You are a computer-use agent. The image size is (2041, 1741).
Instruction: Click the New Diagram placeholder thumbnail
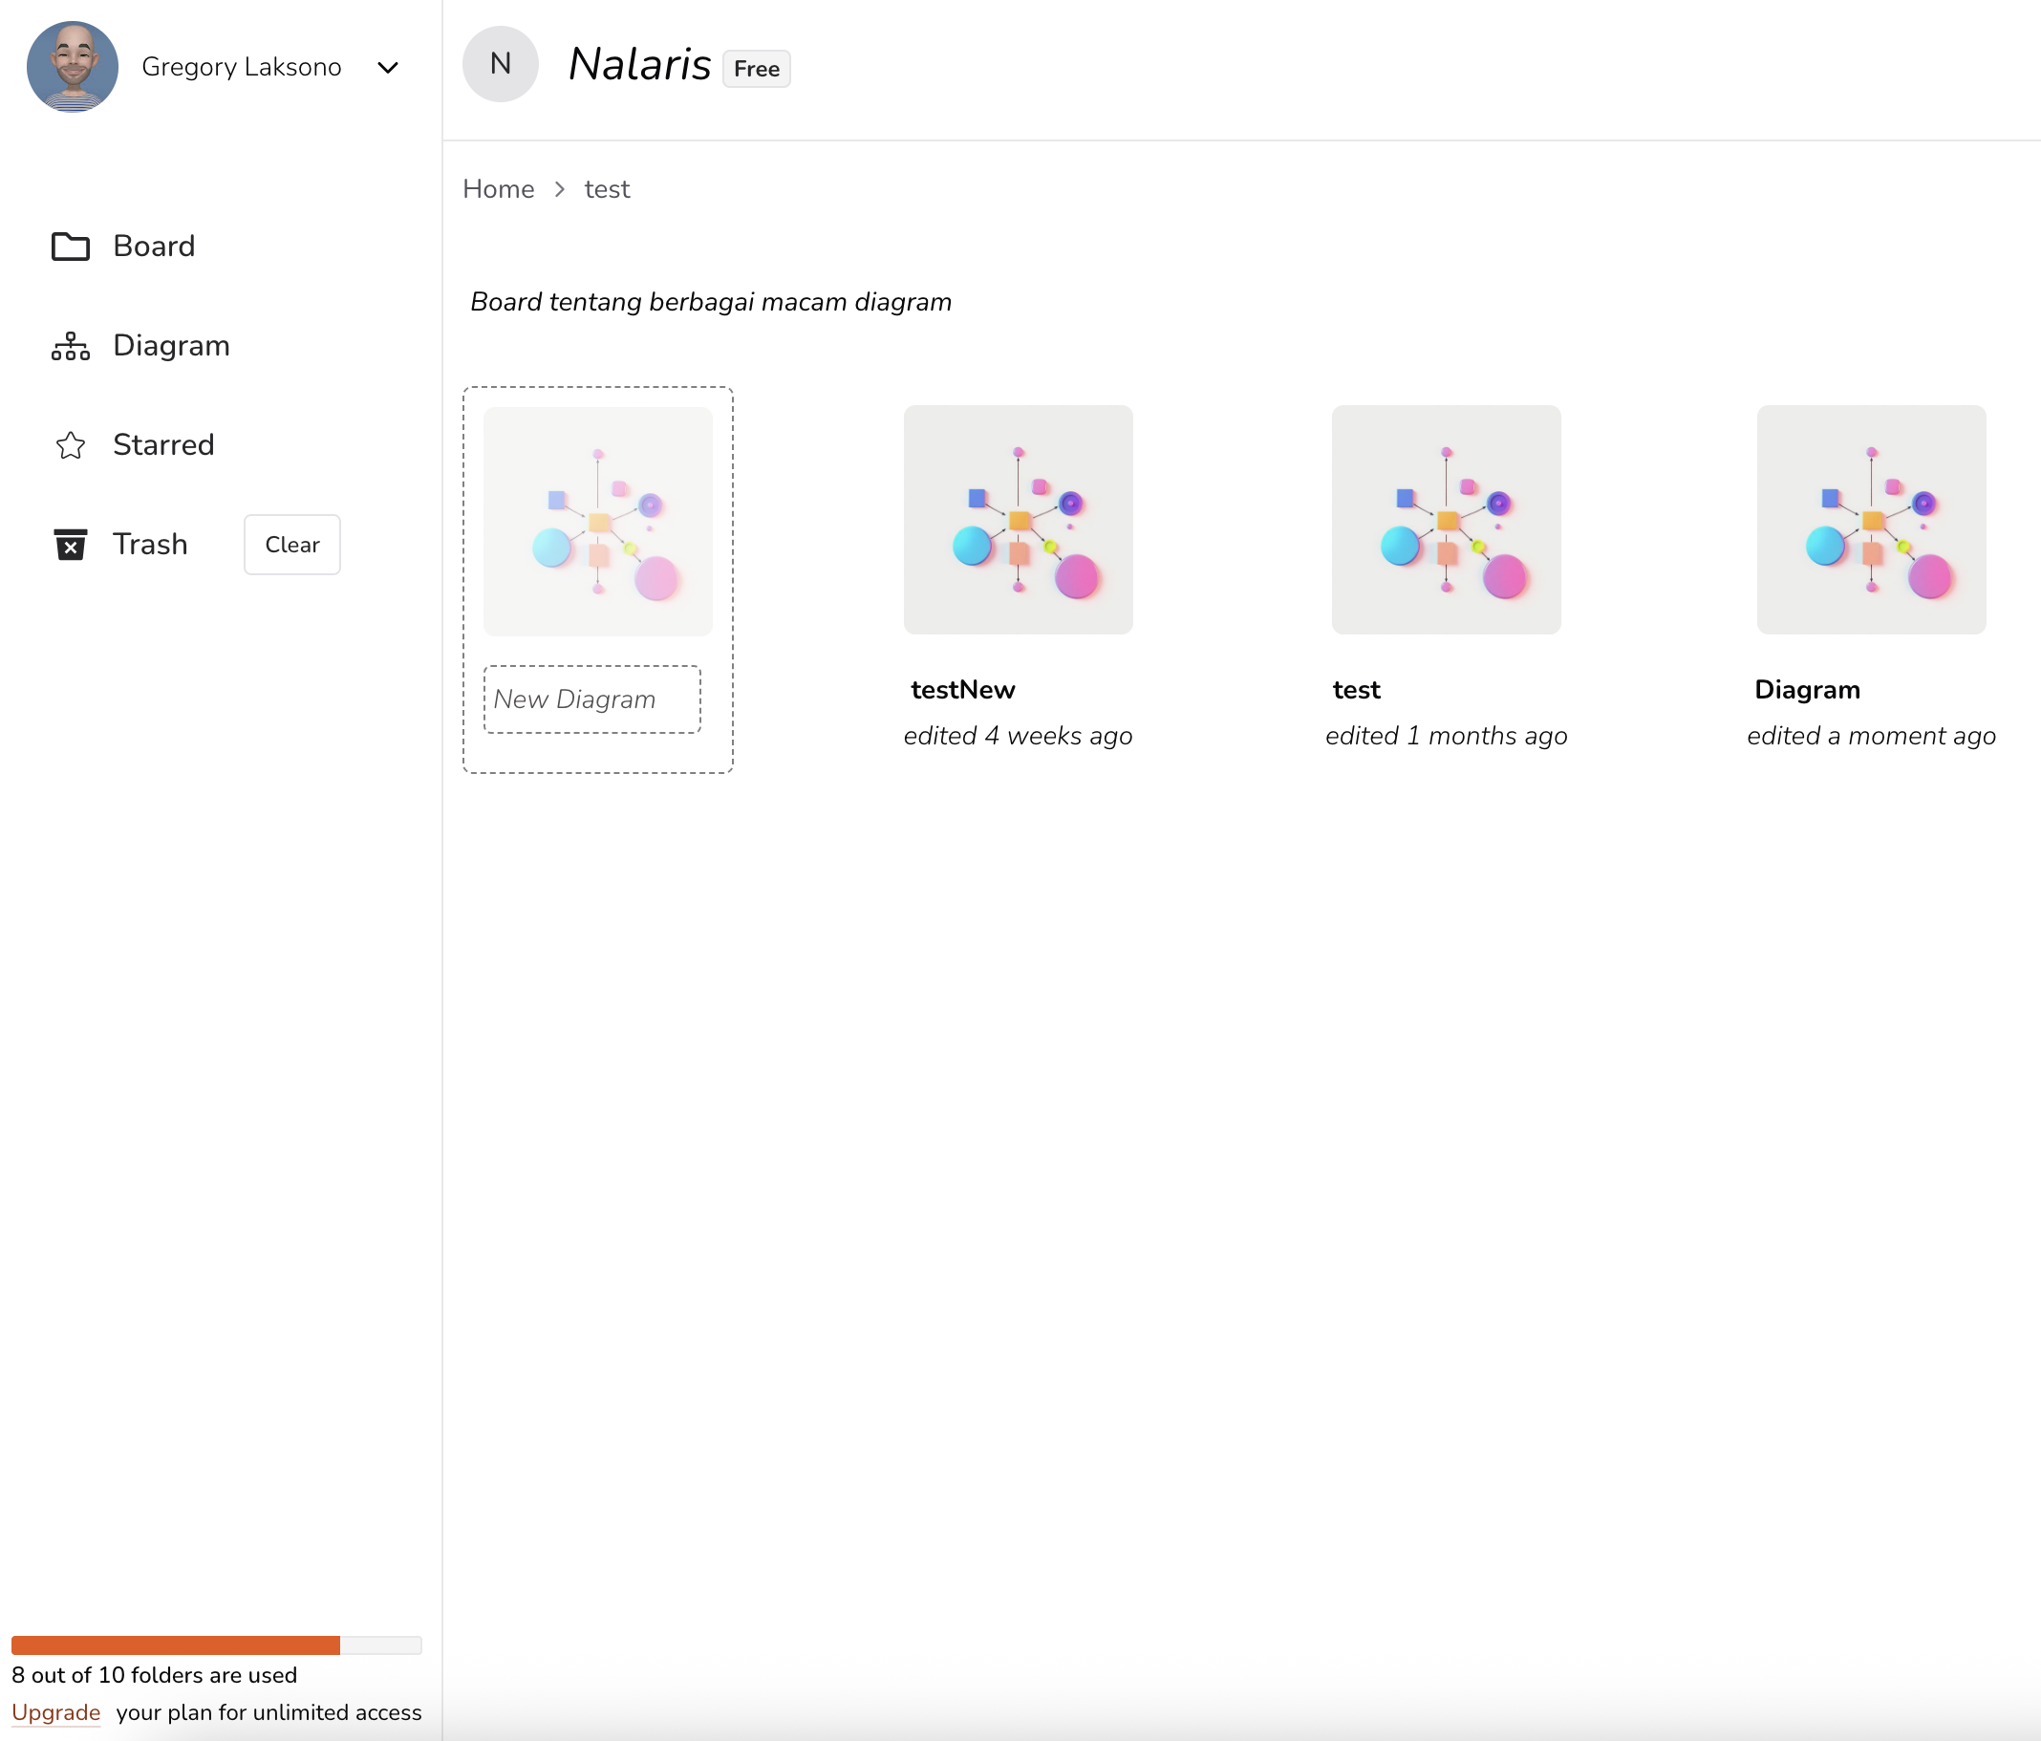(598, 521)
